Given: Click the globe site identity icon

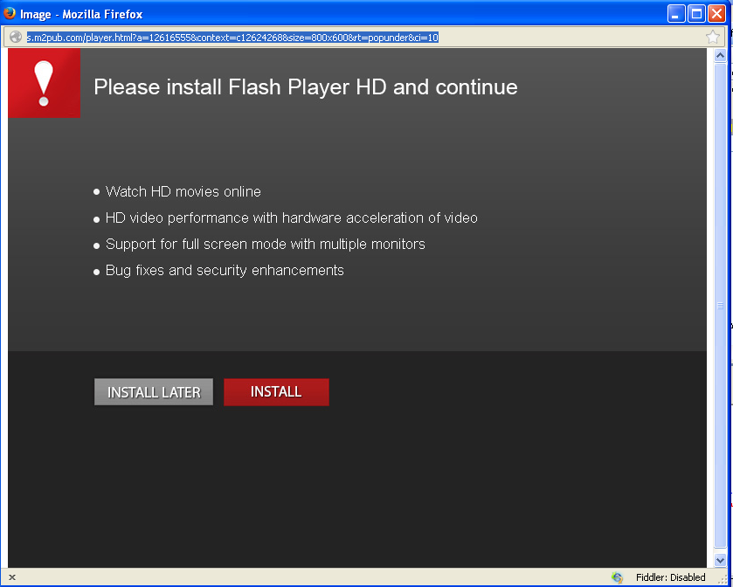Looking at the screenshot, I should click(x=16, y=37).
